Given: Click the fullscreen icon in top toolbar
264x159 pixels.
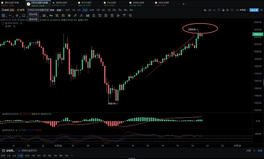Looking at the screenshot, I should pyautogui.click(x=232, y=10).
